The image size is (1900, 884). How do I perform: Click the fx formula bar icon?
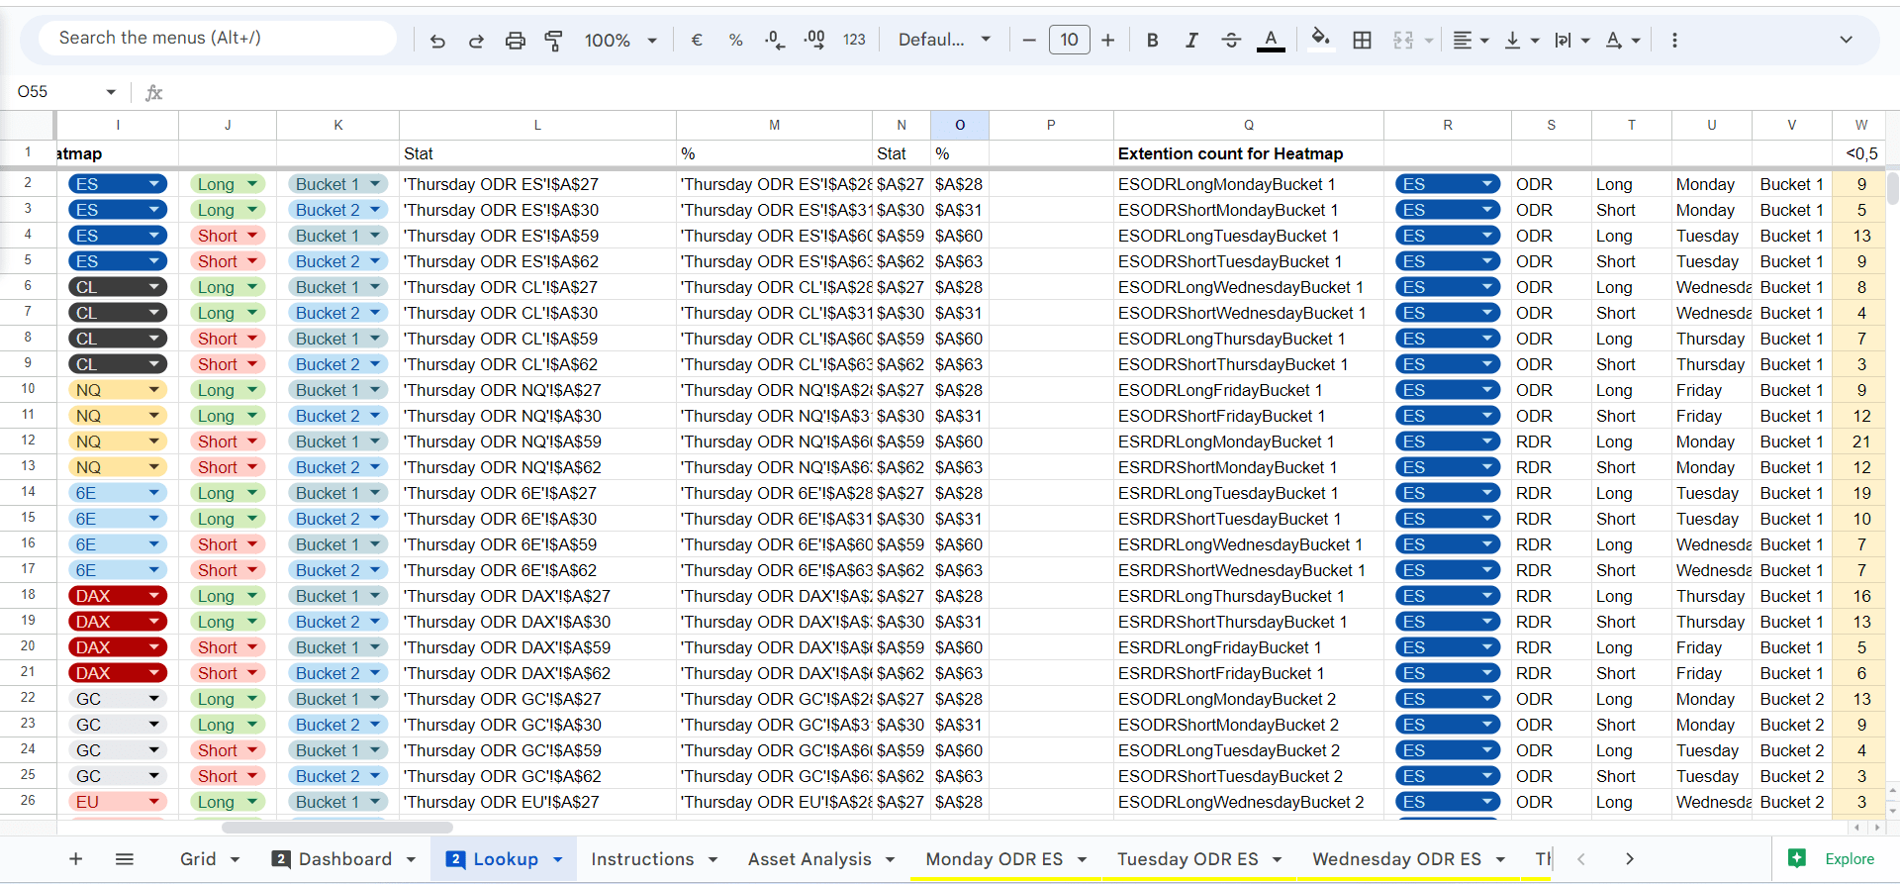coord(153,92)
